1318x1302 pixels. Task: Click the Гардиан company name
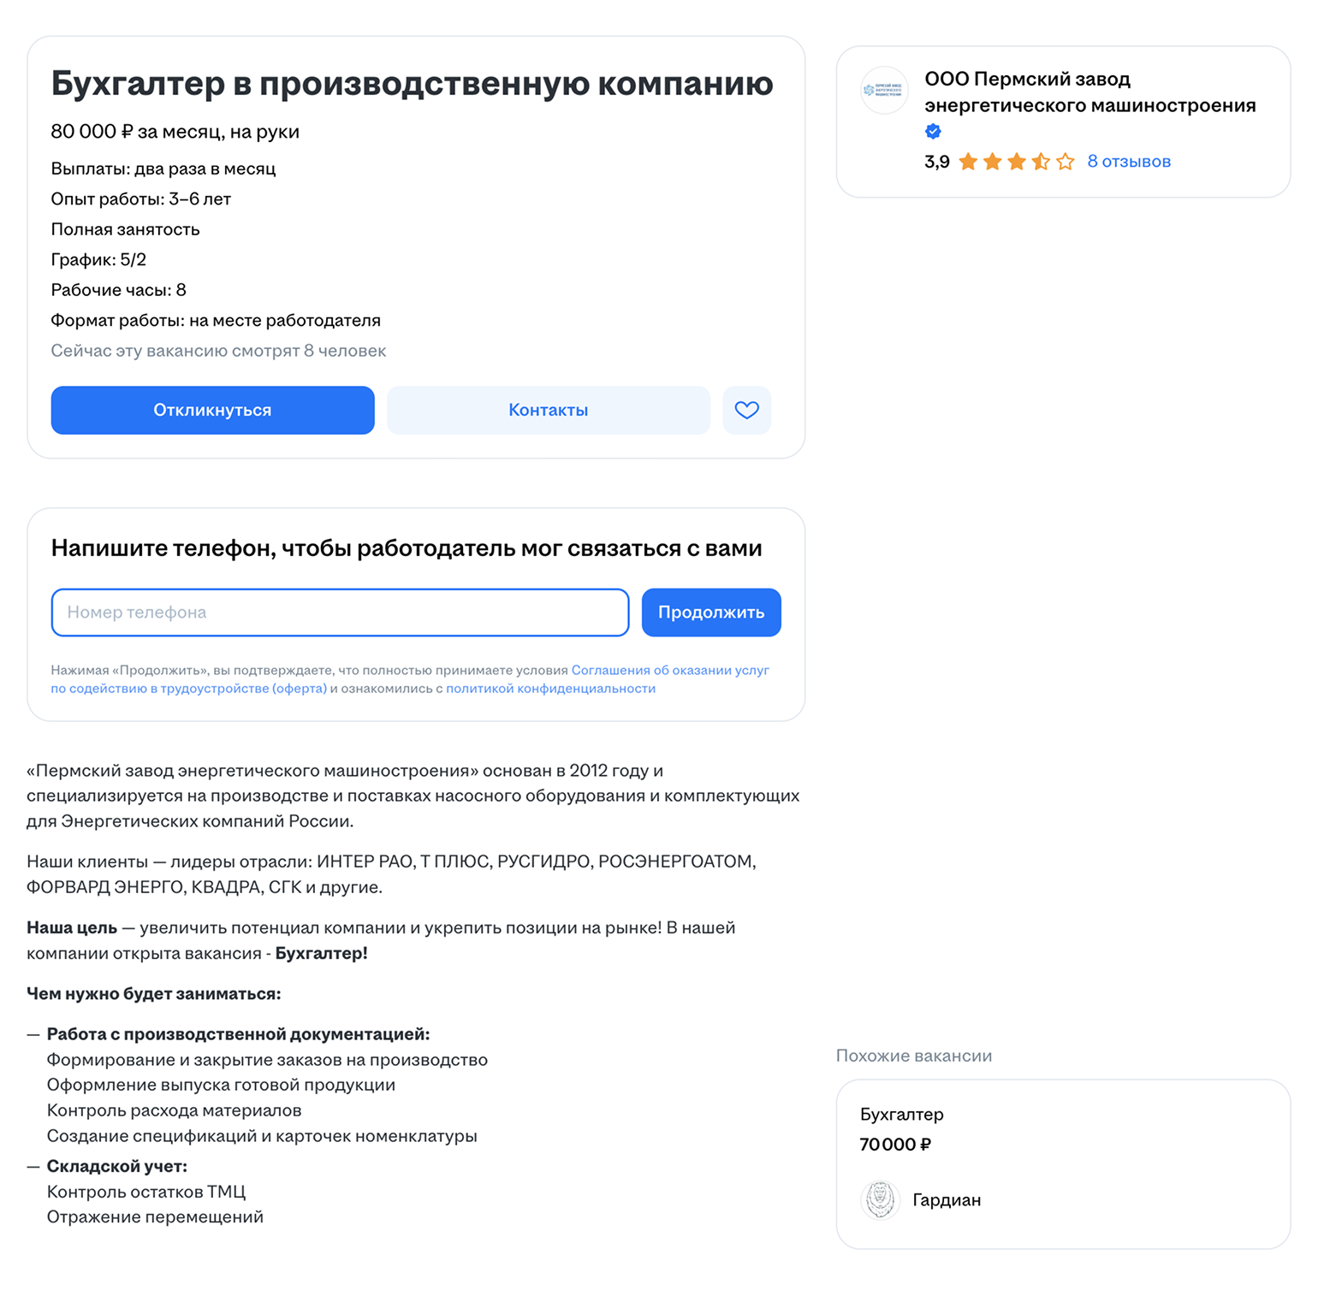click(x=947, y=1199)
